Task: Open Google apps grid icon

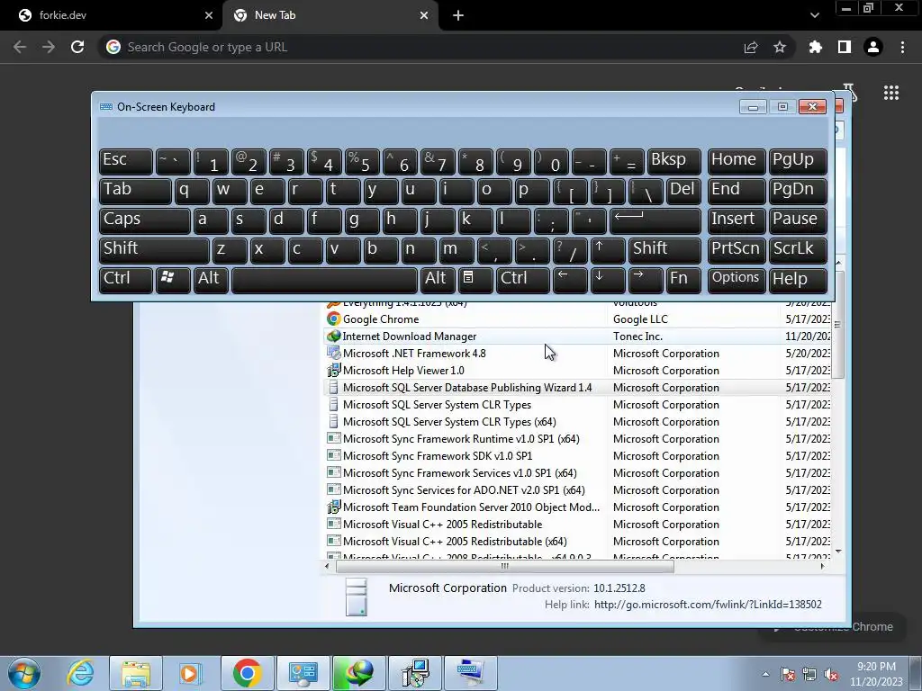Action: [x=891, y=93]
